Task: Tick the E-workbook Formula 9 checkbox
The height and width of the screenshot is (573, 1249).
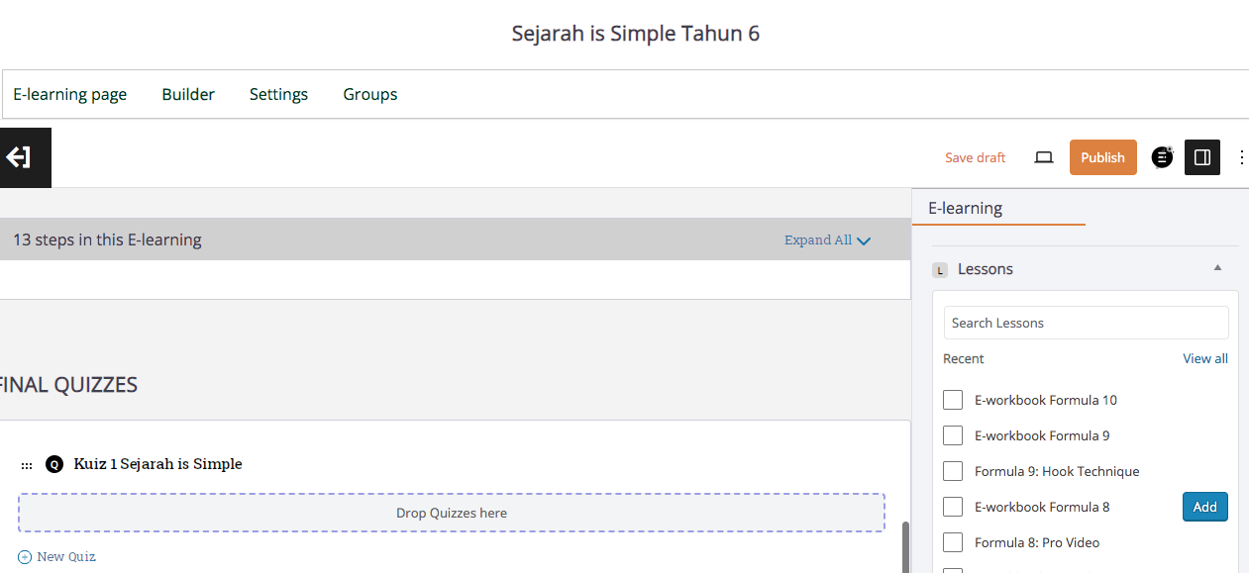Action: pos(953,435)
